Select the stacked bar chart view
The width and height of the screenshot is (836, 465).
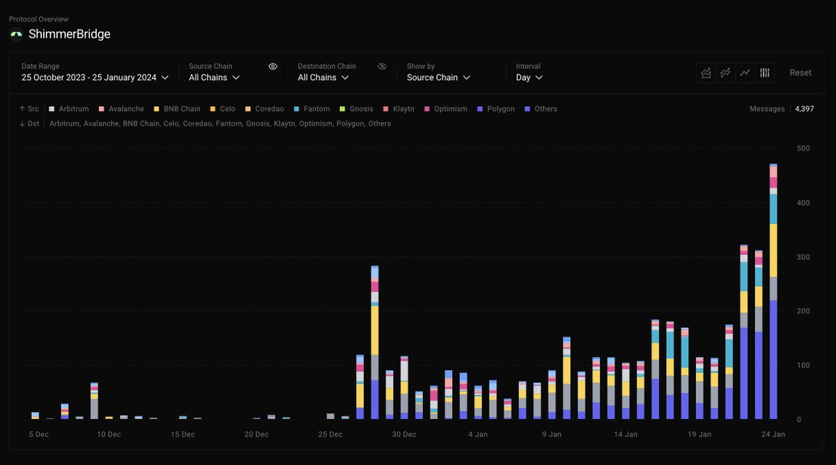[x=765, y=73]
